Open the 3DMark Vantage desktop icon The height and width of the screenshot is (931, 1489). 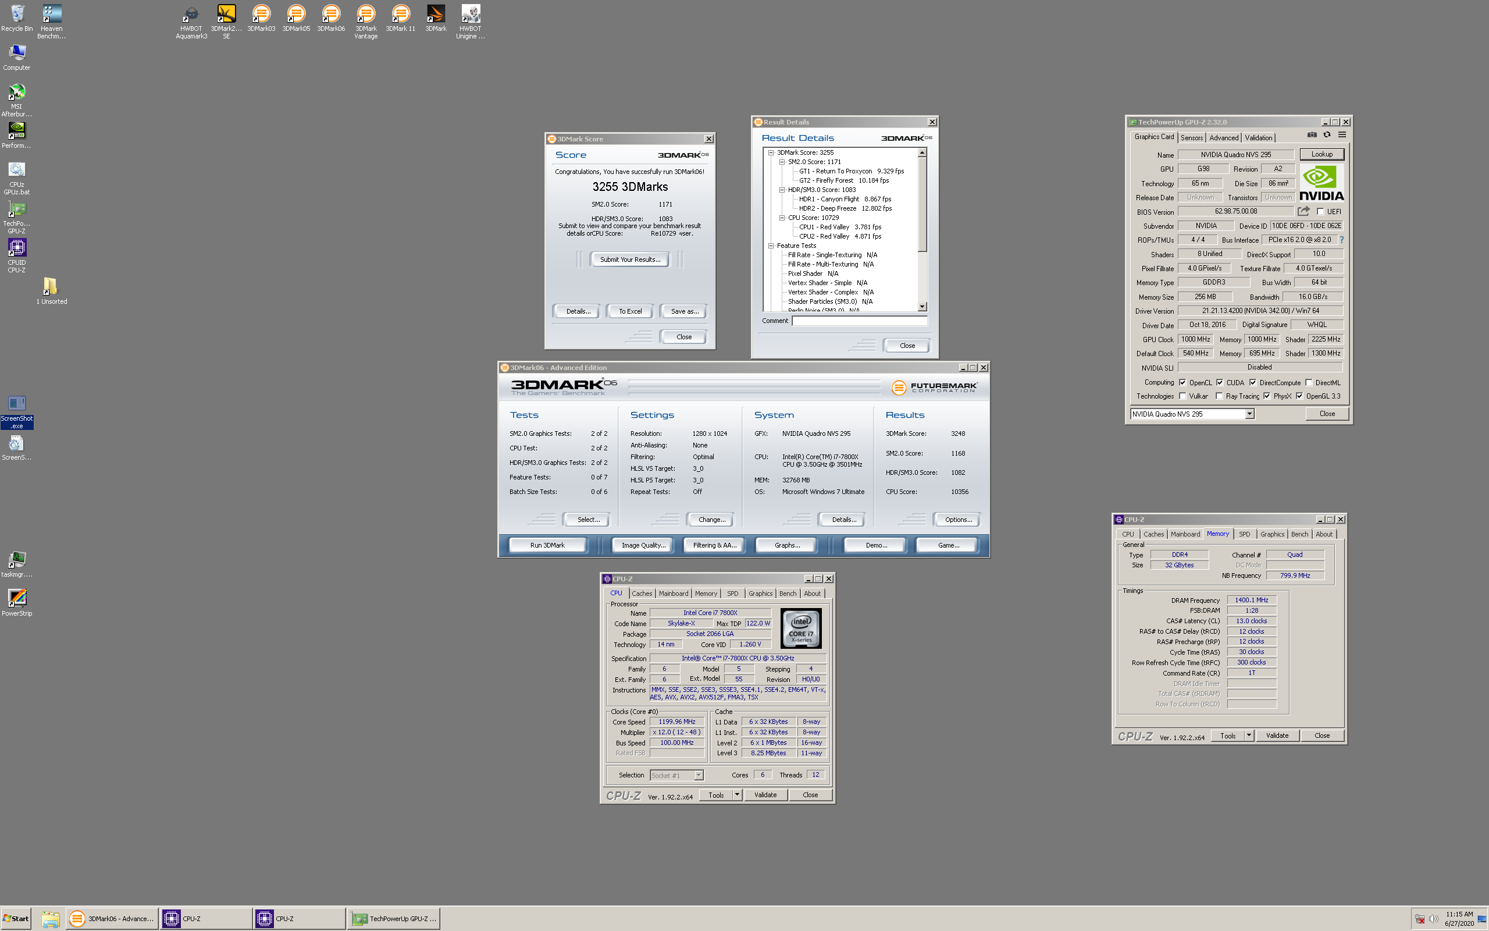pos(366,22)
